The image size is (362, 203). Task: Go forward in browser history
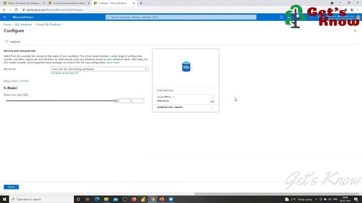pyautogui.click(x=10, y=10)
